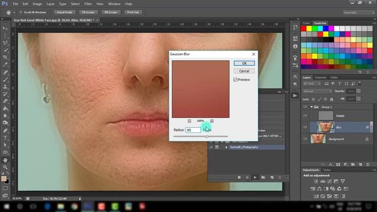The image size is (377, 212).
Task: Hide the Blur layer
Action: pyautogui.click(x=305, y=127)
